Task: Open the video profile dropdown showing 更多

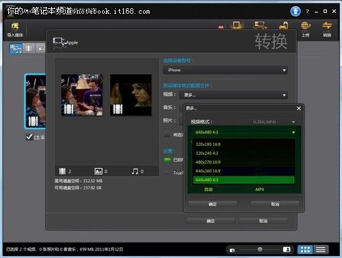Action: (x=233, y=95)
